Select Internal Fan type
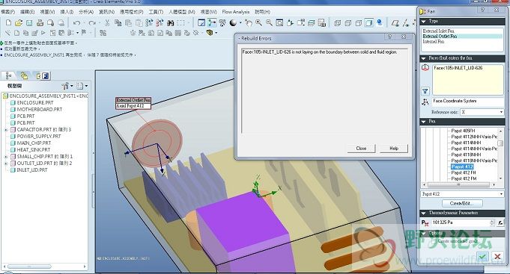The height and width of the screenshot is (274, 510). 434,42
